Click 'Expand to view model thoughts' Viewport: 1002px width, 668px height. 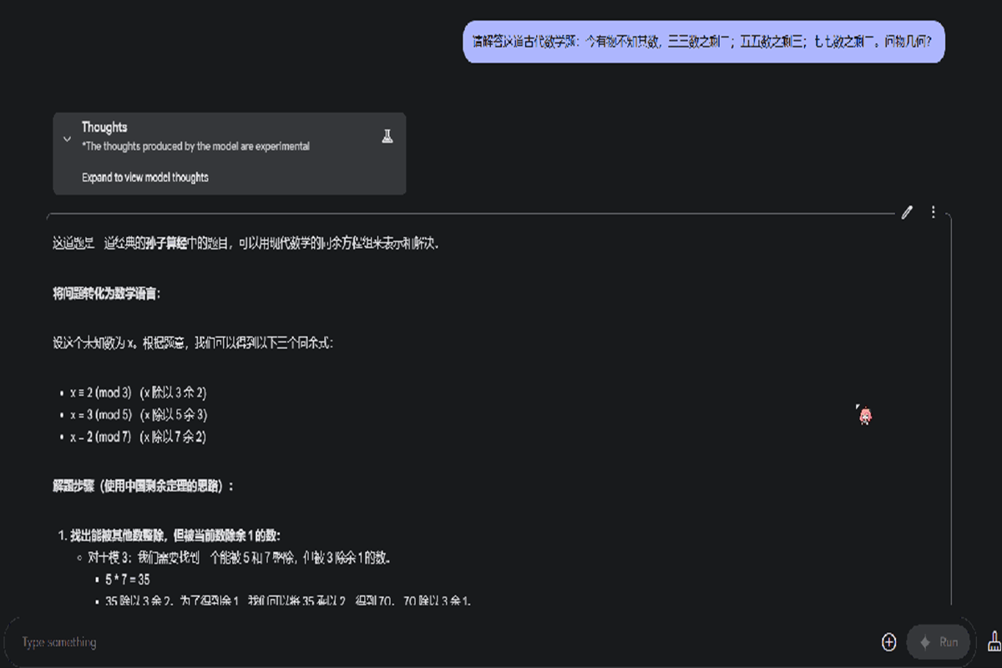click(145, 177)
